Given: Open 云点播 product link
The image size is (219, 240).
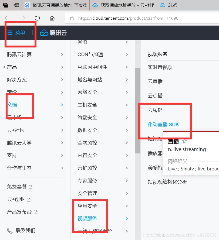Looking at the screenshot, I should tap(155, 96).
